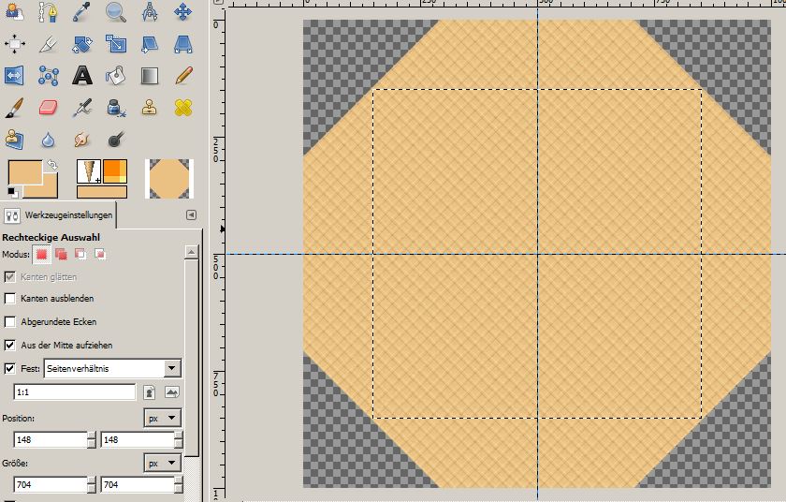This screenshot has width=786, height=502.
Task: Click the Größe width field showing 704
Action: (51, 485)
